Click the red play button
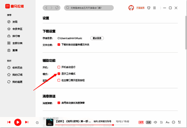187x128 pixels. [x=18, y=122]
